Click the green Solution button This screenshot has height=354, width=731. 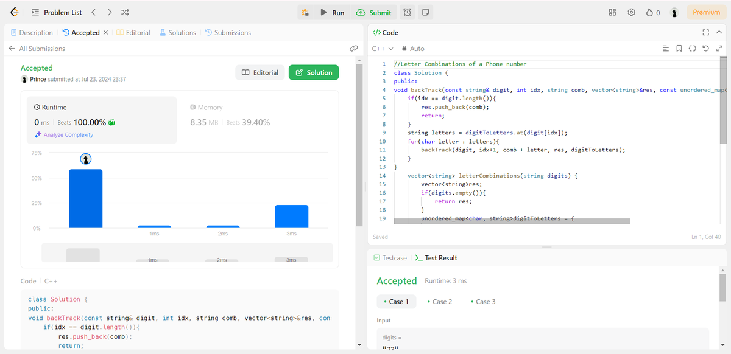(314, 72)
